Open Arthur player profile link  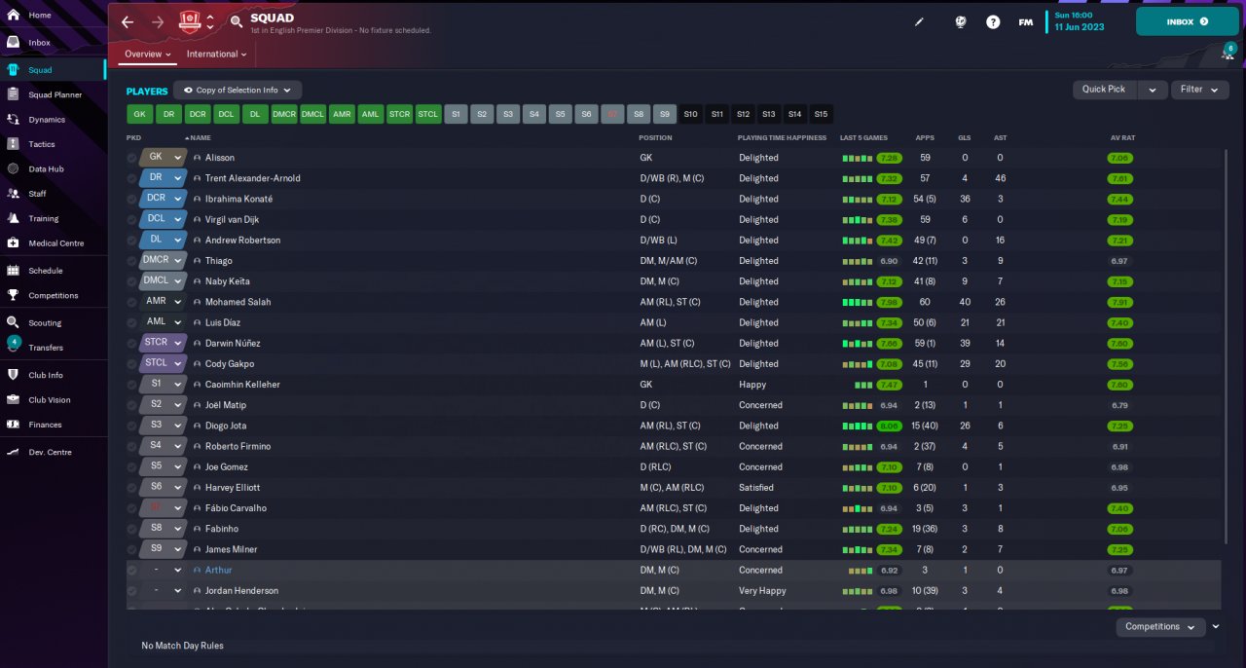(218, 571)
